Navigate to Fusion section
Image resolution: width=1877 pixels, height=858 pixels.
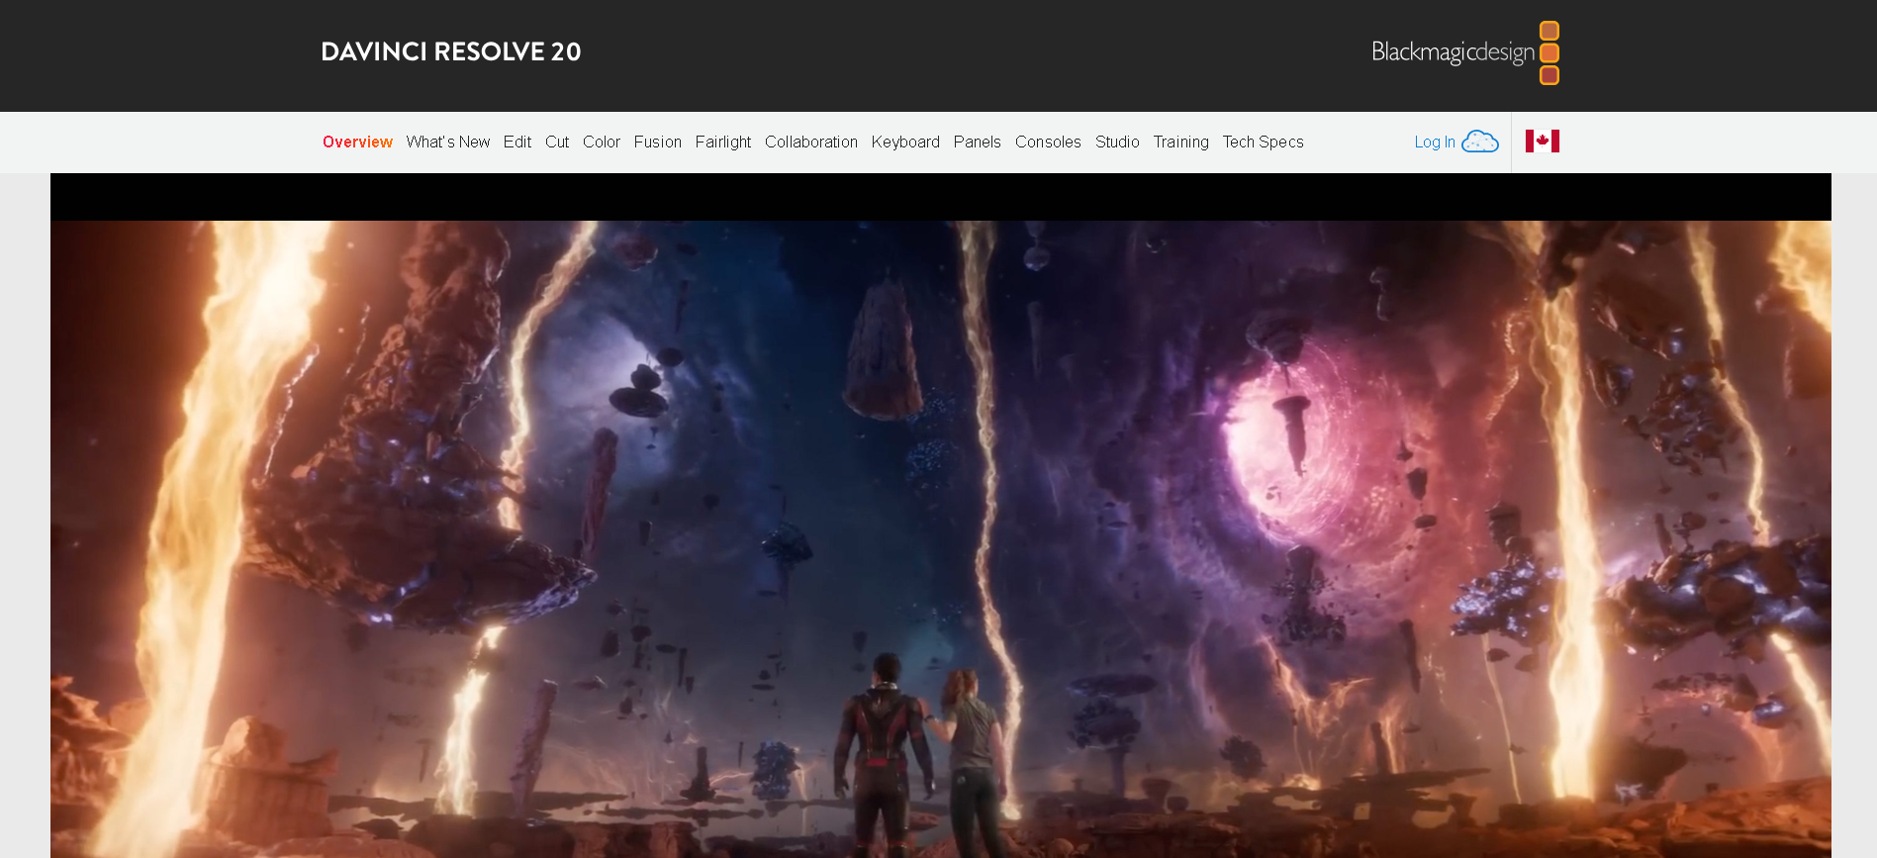(658, 143)
